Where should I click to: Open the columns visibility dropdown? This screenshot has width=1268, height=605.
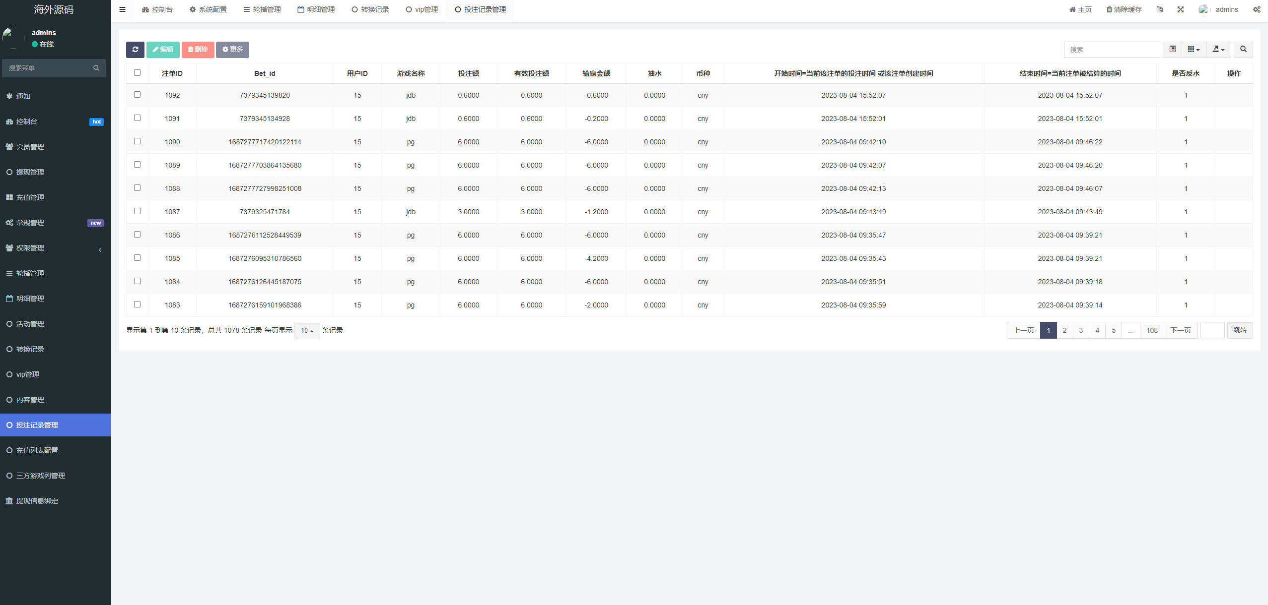pyautogui.click(x=1194, y=50)
